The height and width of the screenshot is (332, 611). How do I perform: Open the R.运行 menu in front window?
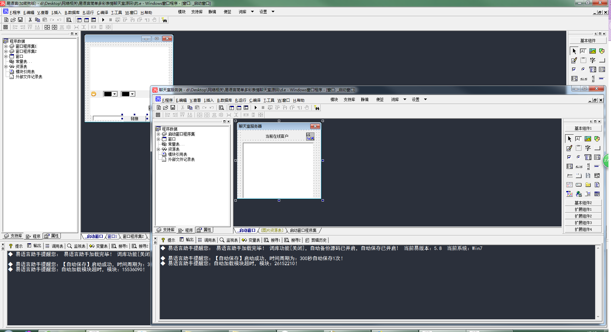tap(240, 100)
